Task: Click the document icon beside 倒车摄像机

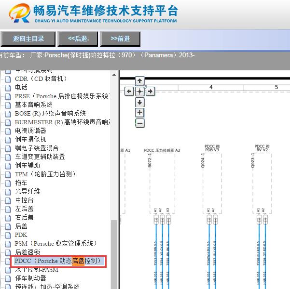Action: [x=8, y=140]
